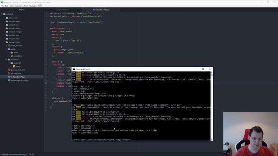Click the webpack-css folder icon
This screenshot has height=156, width=278.
click(x=7, y=25)
